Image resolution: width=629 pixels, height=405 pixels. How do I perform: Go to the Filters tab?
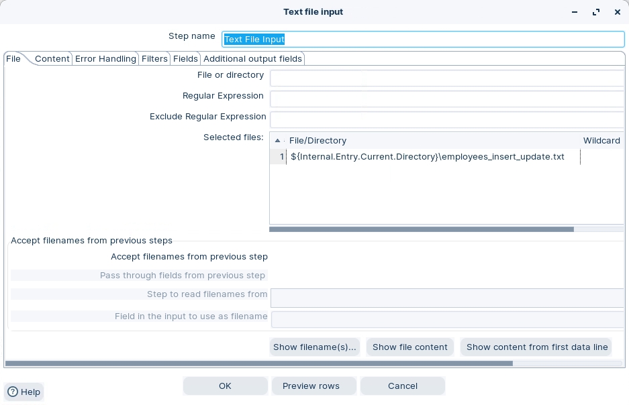pyautogui.click(x=154, y=59)
